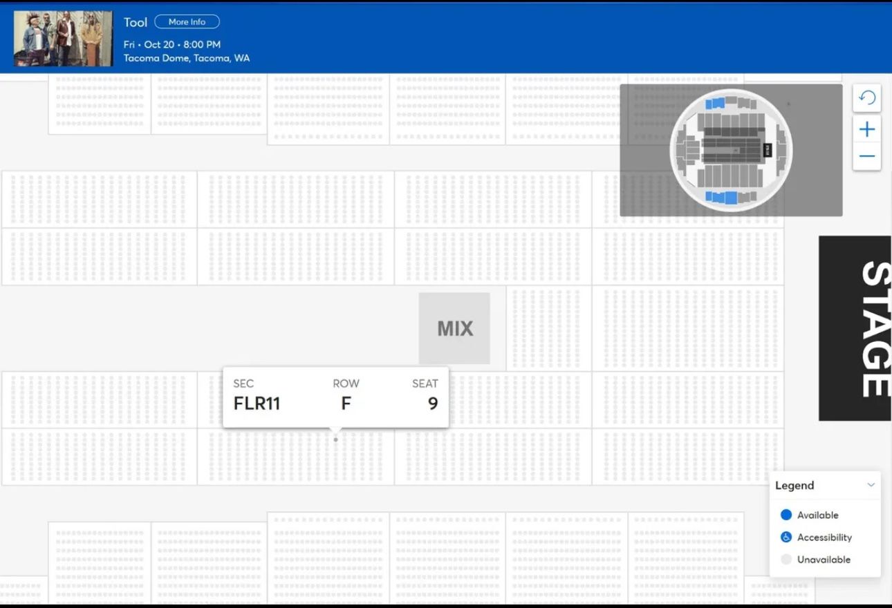Click the MIX booth box

coord(454,328)
